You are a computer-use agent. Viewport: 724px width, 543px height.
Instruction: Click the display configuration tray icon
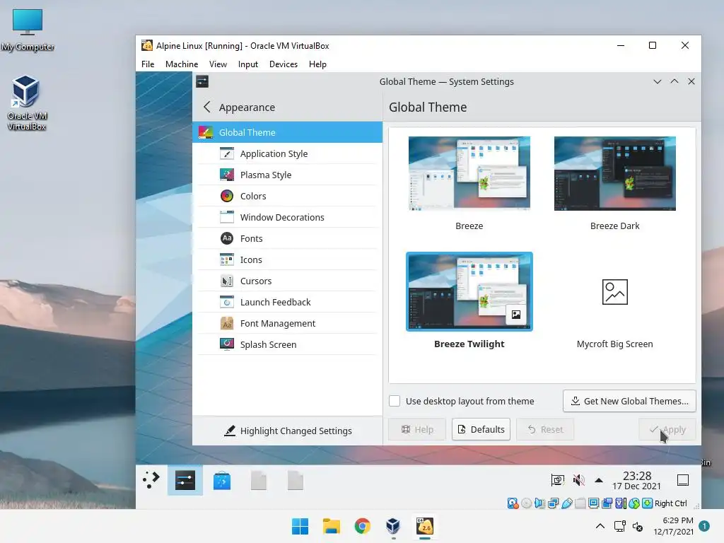click(558, 480)
